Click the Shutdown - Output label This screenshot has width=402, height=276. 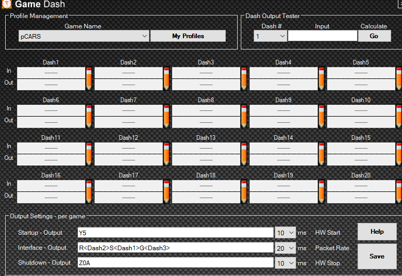[x=44, y=263]
